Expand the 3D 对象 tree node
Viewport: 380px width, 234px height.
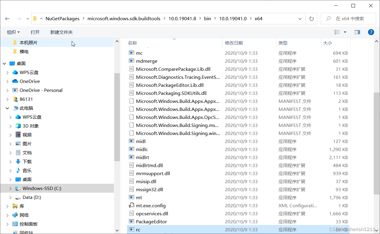[10, 126]
